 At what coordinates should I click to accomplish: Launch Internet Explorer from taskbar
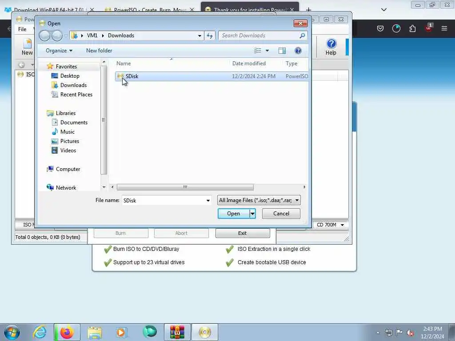click(x=40, y=332)
